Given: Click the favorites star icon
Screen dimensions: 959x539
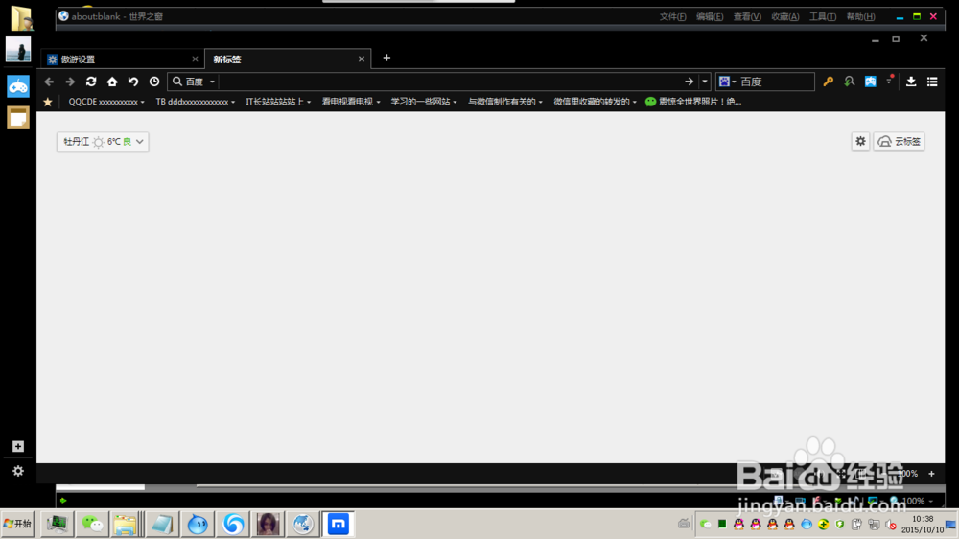Looking at the screenshot, I should click(48, 103).
